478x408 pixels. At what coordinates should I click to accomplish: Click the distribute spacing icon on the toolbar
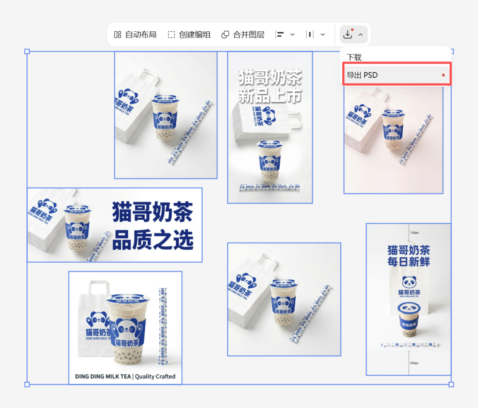tap(310, 34)
